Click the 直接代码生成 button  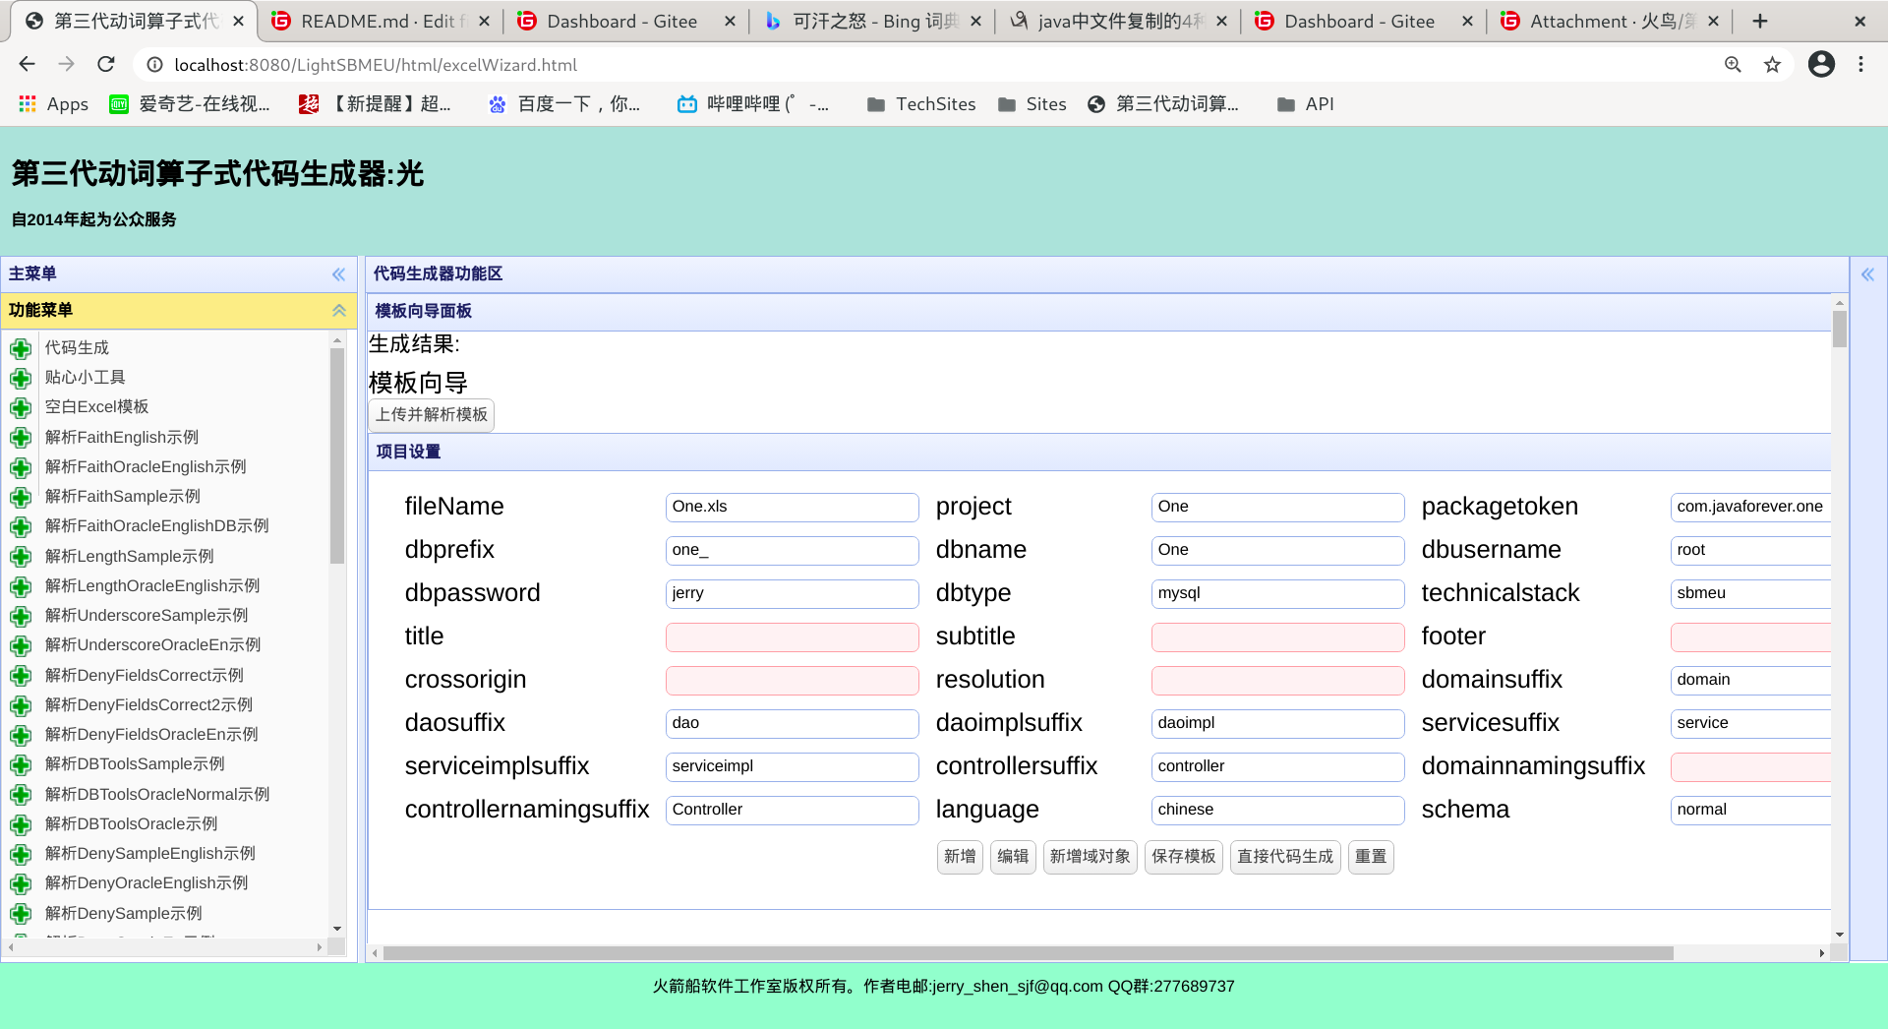coord(1285,857)
